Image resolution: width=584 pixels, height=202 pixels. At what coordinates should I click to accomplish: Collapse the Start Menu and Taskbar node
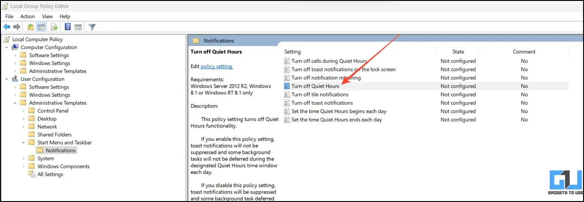[23, 142]
